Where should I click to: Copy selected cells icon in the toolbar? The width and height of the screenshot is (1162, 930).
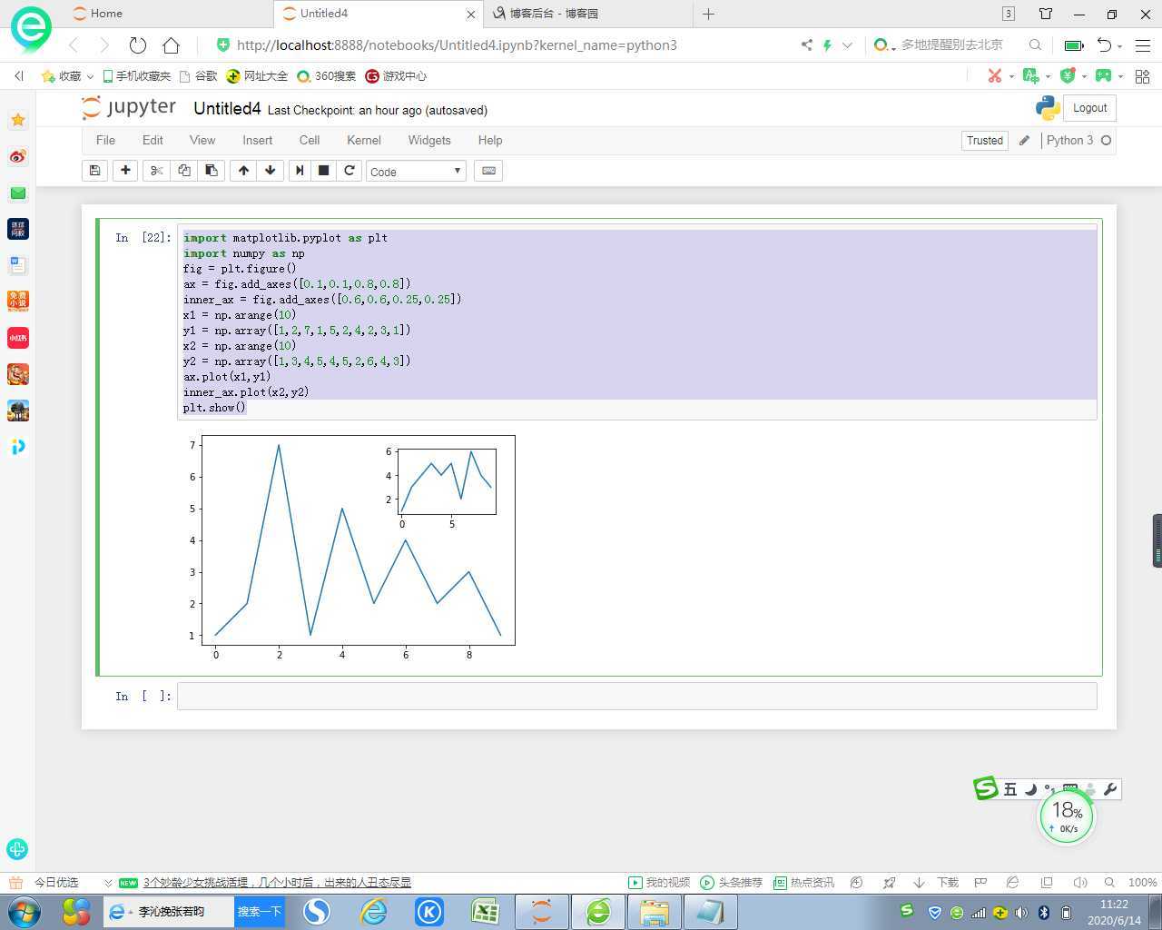click(184, 171)
